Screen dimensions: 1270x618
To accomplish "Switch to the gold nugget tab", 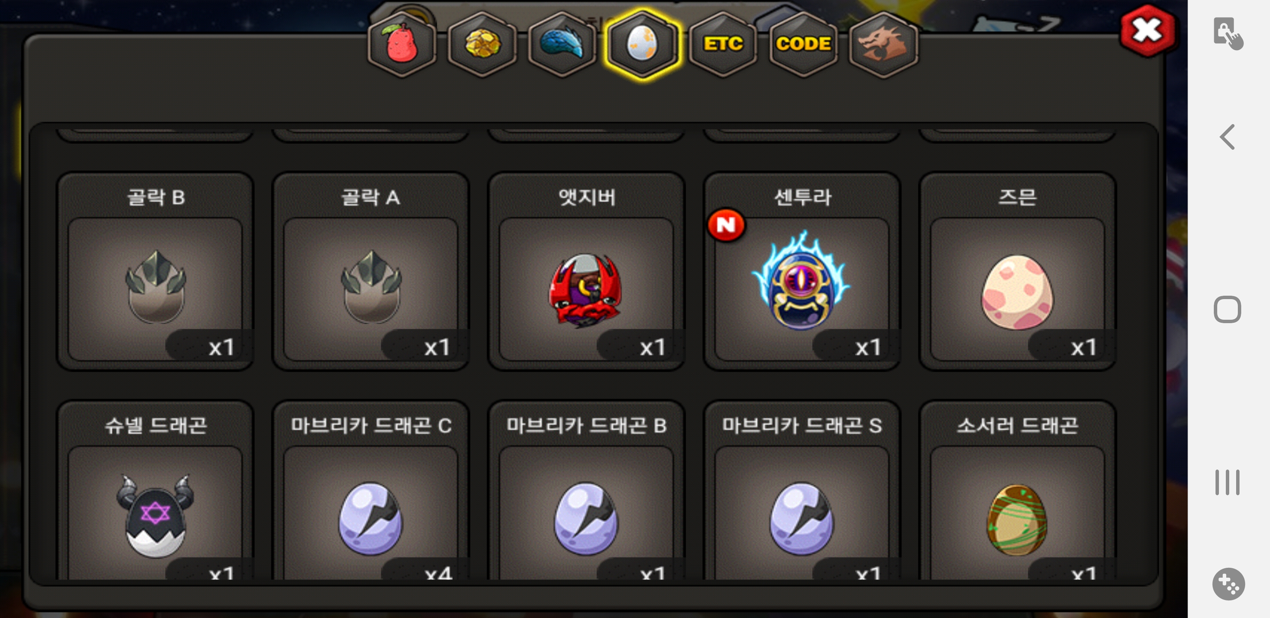I will tap(482, 44).
